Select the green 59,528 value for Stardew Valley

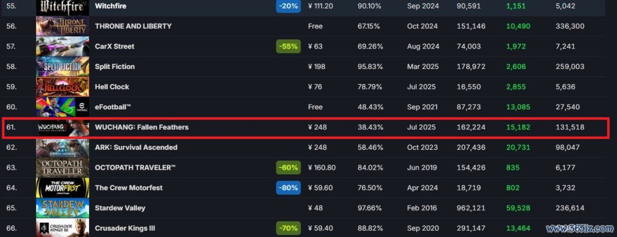[518, 208]
